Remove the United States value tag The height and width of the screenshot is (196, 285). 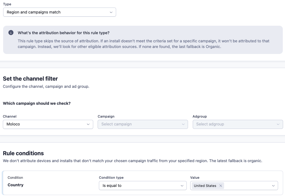pyautogui.click(x=221, y=186)
